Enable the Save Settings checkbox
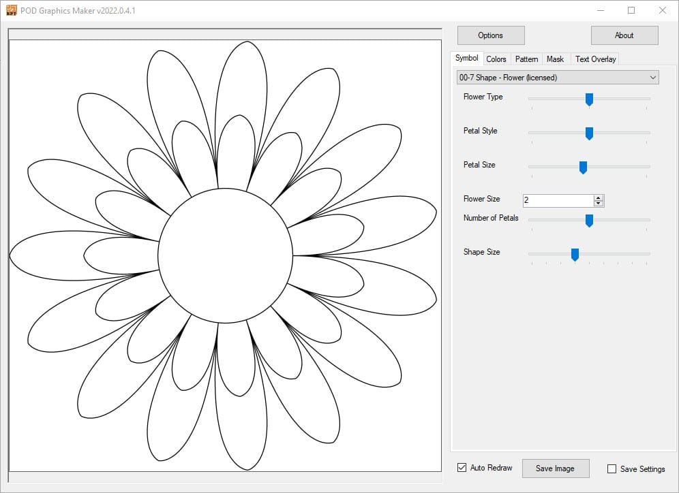 coord(612,468)
